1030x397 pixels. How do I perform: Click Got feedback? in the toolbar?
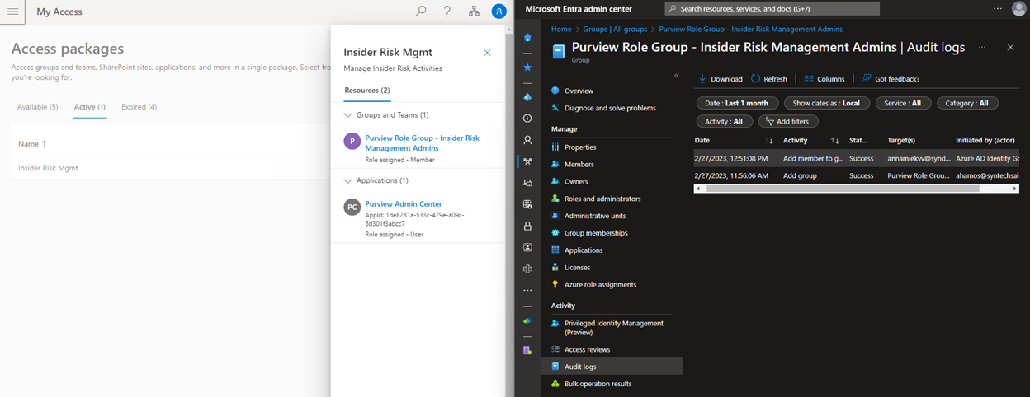point(891,79)
